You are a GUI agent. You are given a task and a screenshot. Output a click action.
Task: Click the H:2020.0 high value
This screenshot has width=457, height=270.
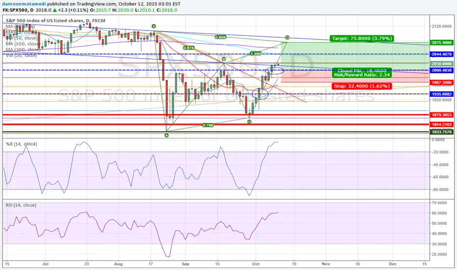123,10
